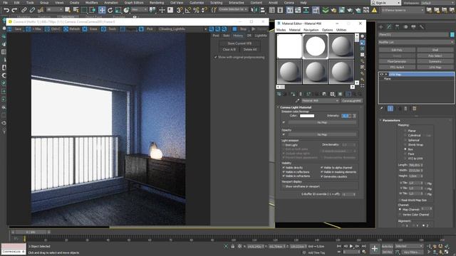Toggle Visible in refractions checkbox
The image size is (456, 256).
tap(284, 176)
